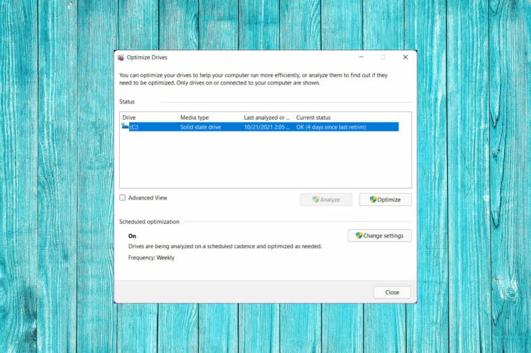Click the (C:) drive icon in the list
The image size is (531, 353).
(x=125, y=127)
